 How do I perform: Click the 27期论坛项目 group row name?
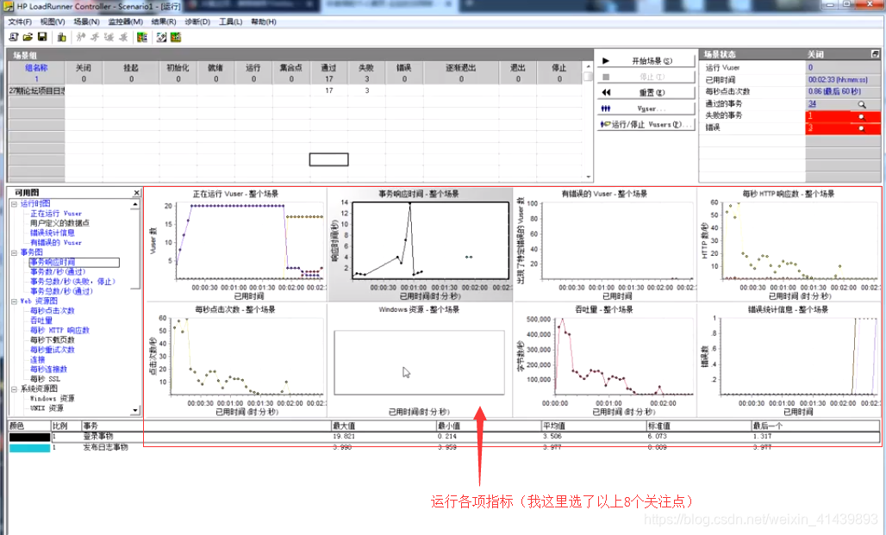(37, 90)
